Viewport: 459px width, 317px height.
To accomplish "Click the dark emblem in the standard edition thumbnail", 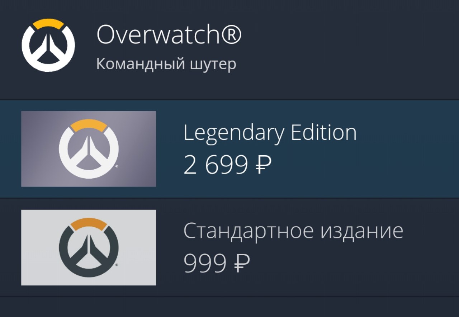I will 89,247.
